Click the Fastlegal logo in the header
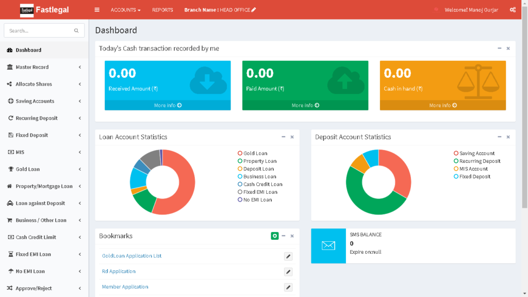 pos(44,9)
